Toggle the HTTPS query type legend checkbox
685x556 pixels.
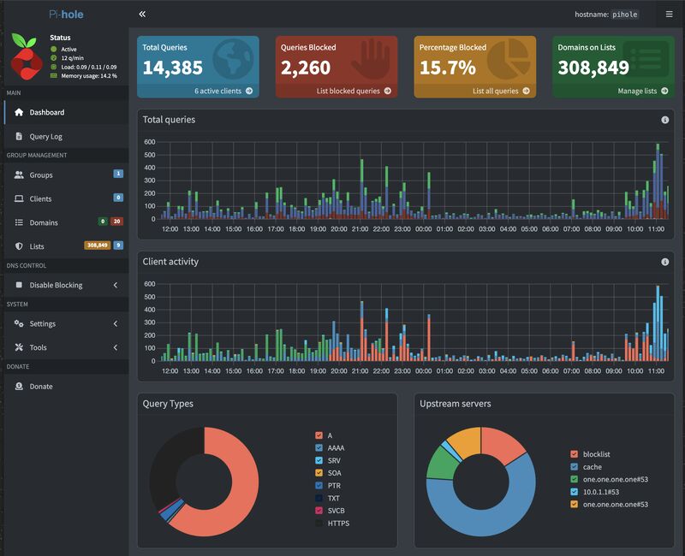(319, 523)
